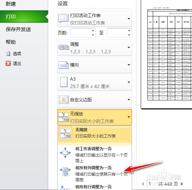Viewport: 192px width, 190px height.
Task: Go to next preview page arrow
Action: (182, 184)
